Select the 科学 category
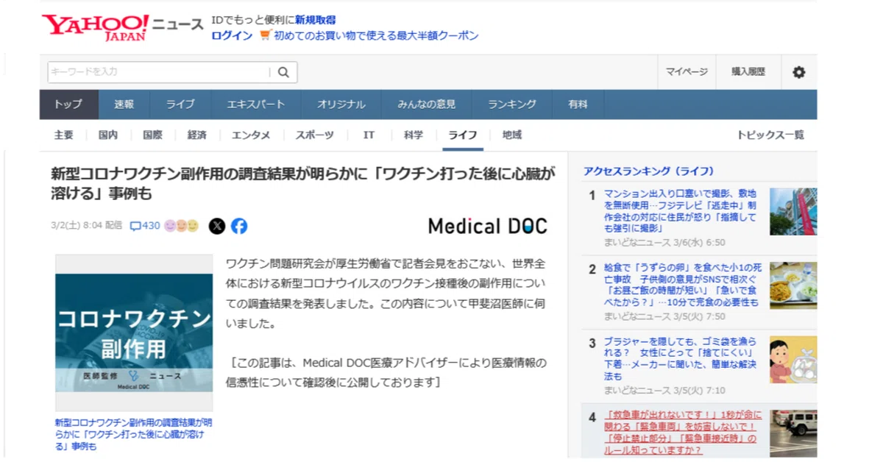 pos(414,135)
